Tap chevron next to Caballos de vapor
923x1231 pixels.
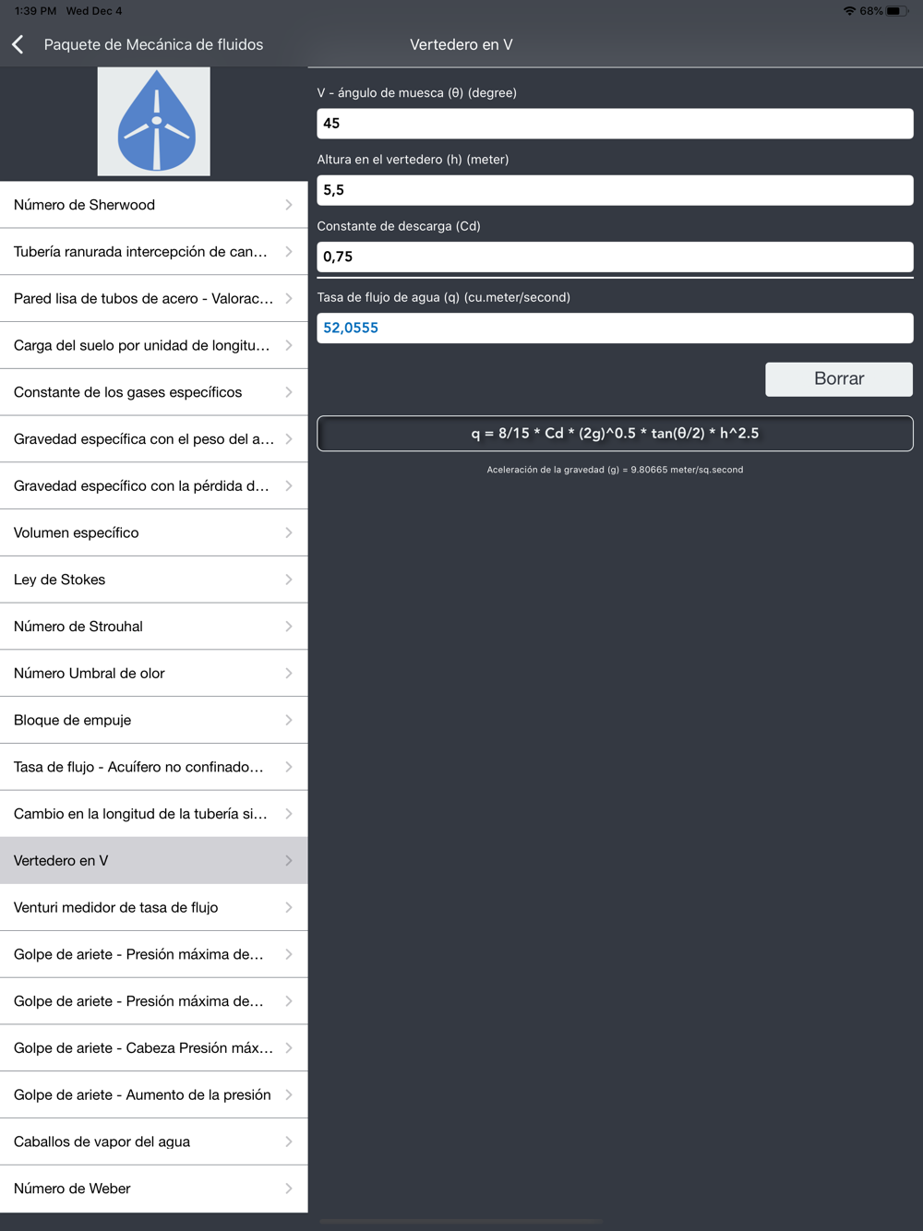289,1142
